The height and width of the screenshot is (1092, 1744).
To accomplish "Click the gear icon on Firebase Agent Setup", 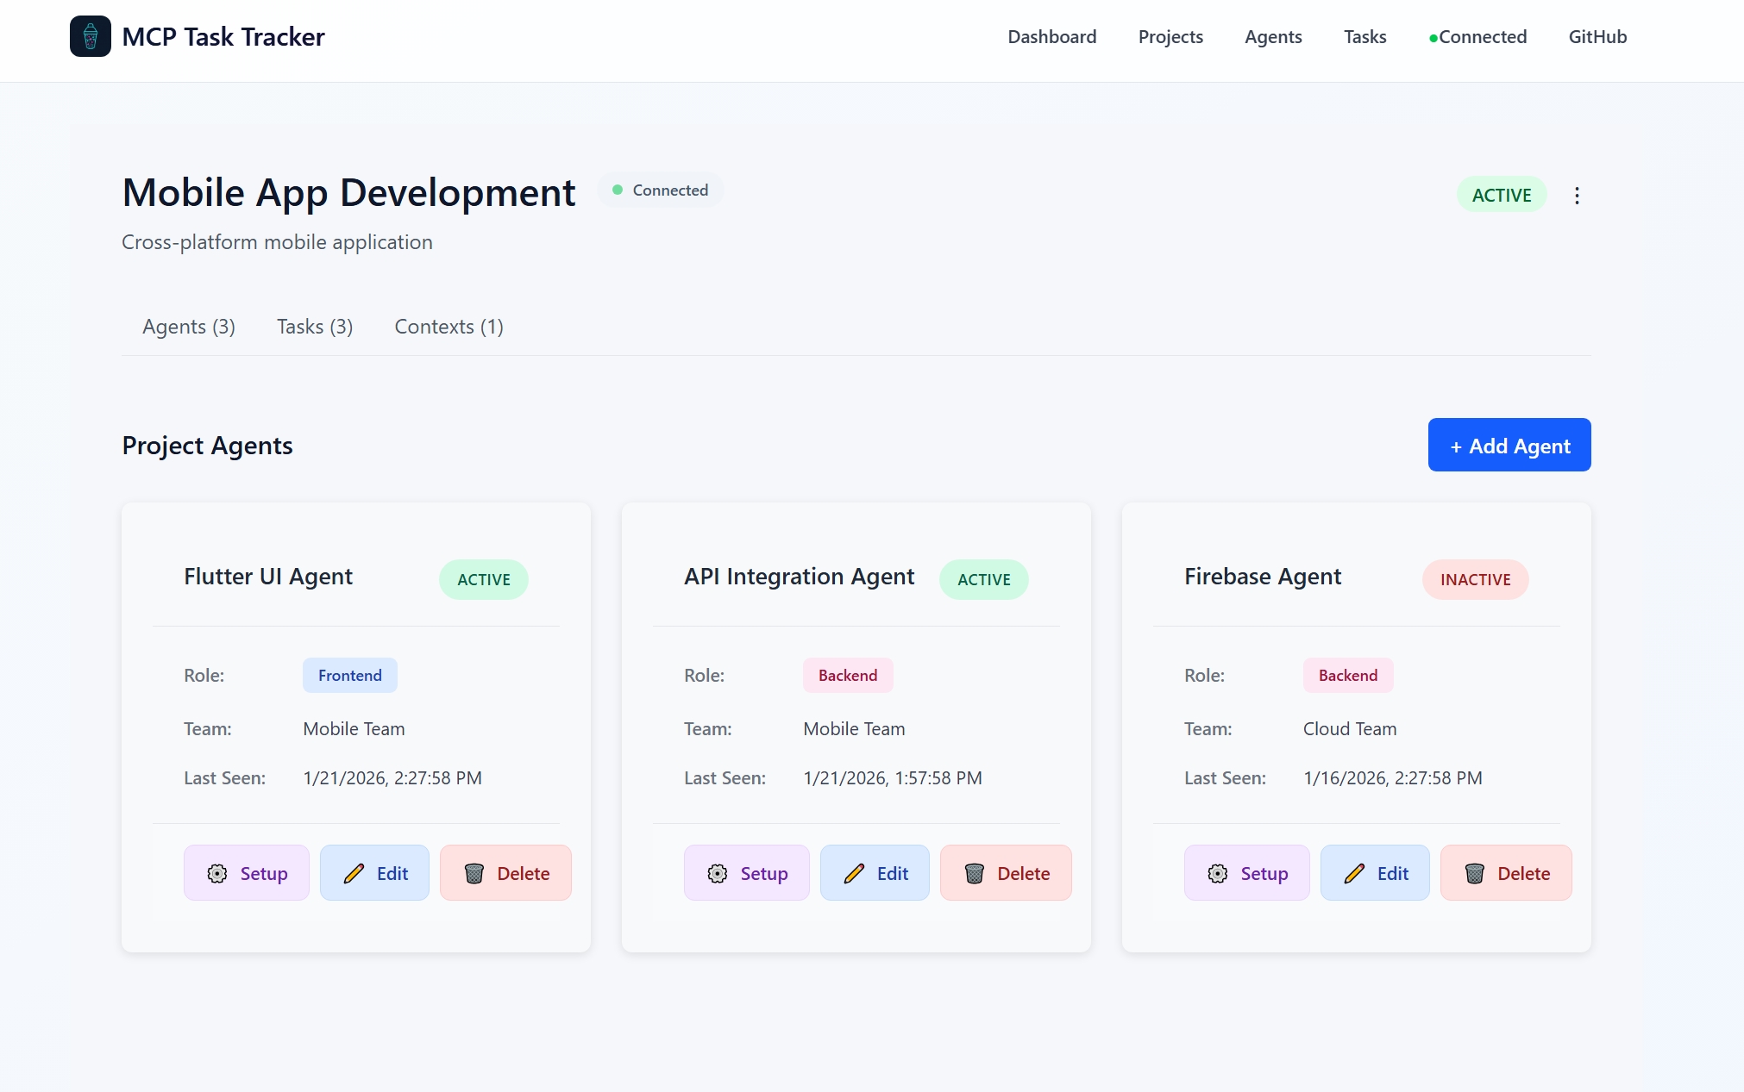I will coord(1218,873).
